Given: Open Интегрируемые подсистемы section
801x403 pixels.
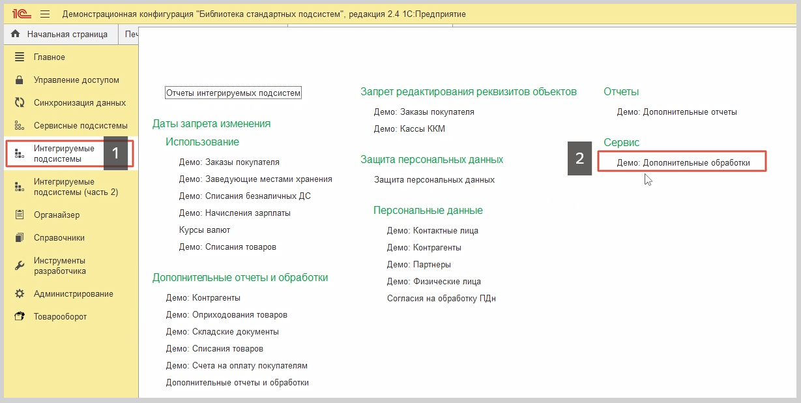Looking at the screenshot, I should point(64,153).
